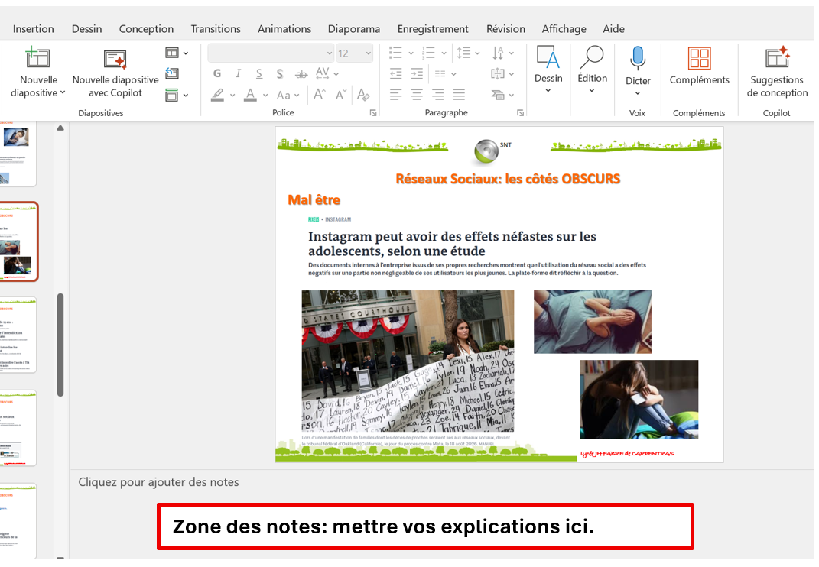Open Suggestions de conception Copilot
This screenshot has width=819, height=567.
tap(777, 72)
